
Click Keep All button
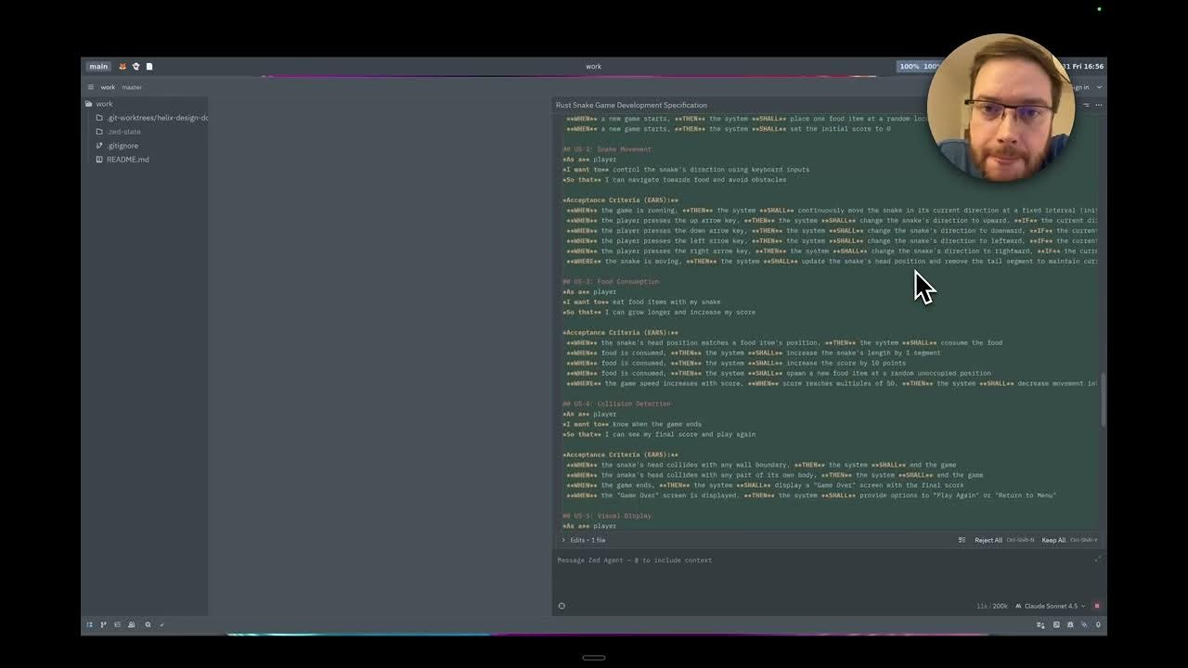[x=1053, y=540]
